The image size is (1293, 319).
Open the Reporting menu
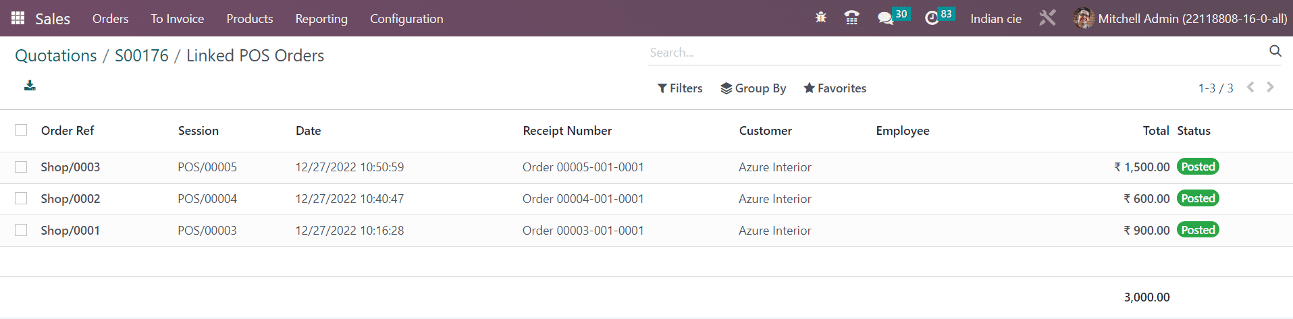point(321,18)
